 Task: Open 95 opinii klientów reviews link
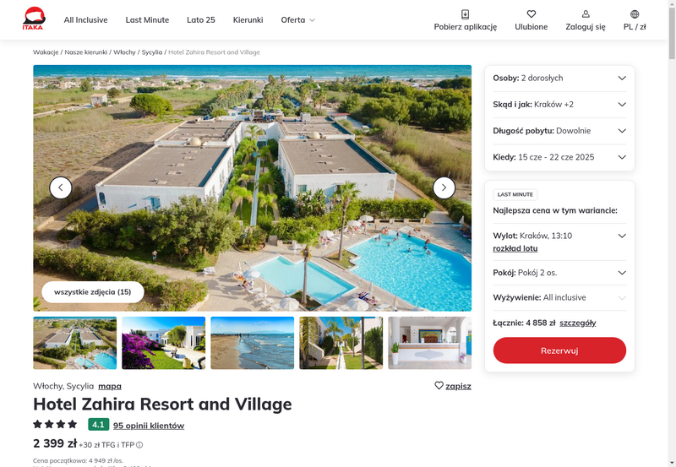[149, 426]
